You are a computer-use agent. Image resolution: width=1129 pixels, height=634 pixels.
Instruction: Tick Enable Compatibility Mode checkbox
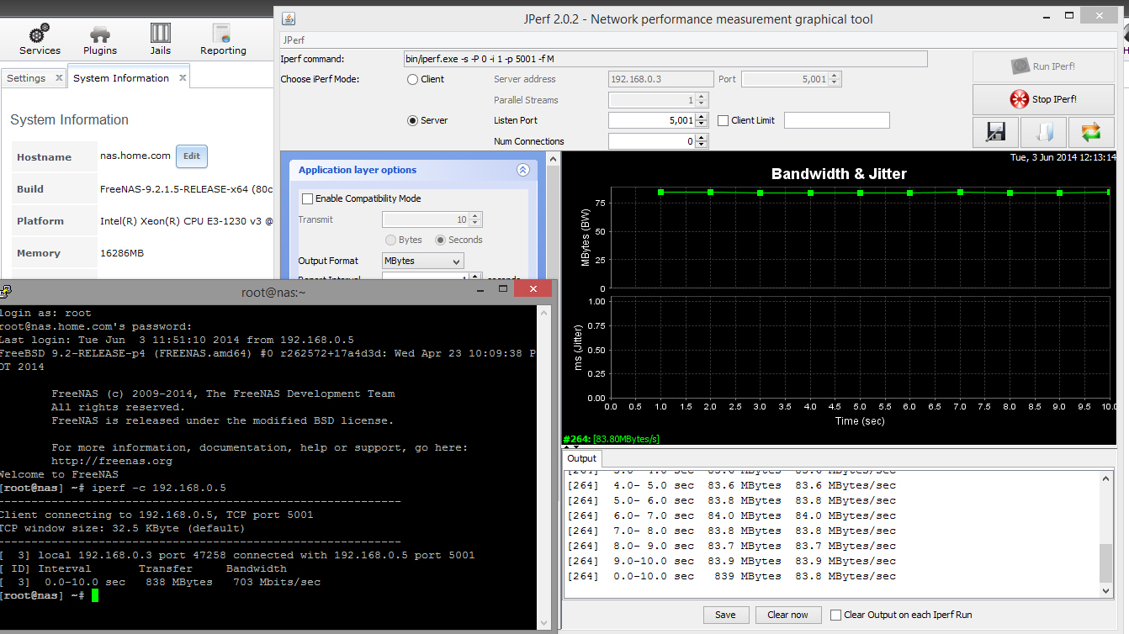tap(308, 199)
